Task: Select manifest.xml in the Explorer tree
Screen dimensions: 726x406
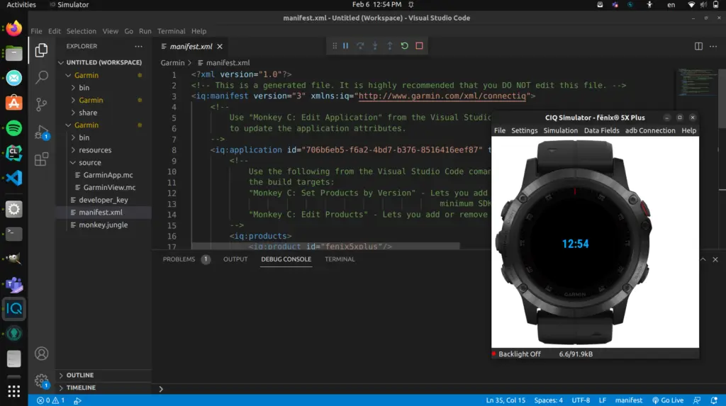Action: click(x=101, y=213)
